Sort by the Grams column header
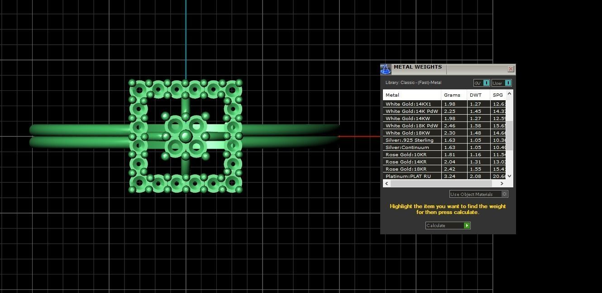This screenshot has width=602, height=293. pos(454,95)
